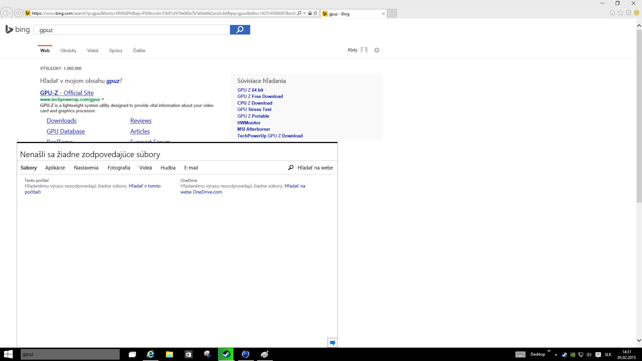Click the smiley feedback icon
Viewport: 642px width, 361px height.
(637, 13)
